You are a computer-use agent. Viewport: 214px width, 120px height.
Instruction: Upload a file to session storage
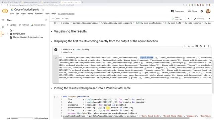tap(12, 25)
